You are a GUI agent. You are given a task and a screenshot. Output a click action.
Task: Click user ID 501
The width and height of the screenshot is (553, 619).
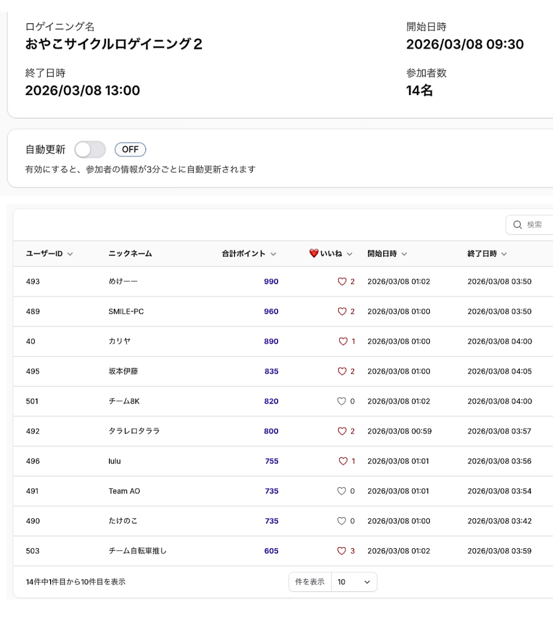point(32,401)
